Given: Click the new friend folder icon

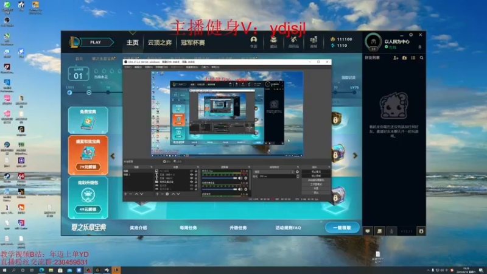Looking at the screenshot, I should [x=404, y=58].
